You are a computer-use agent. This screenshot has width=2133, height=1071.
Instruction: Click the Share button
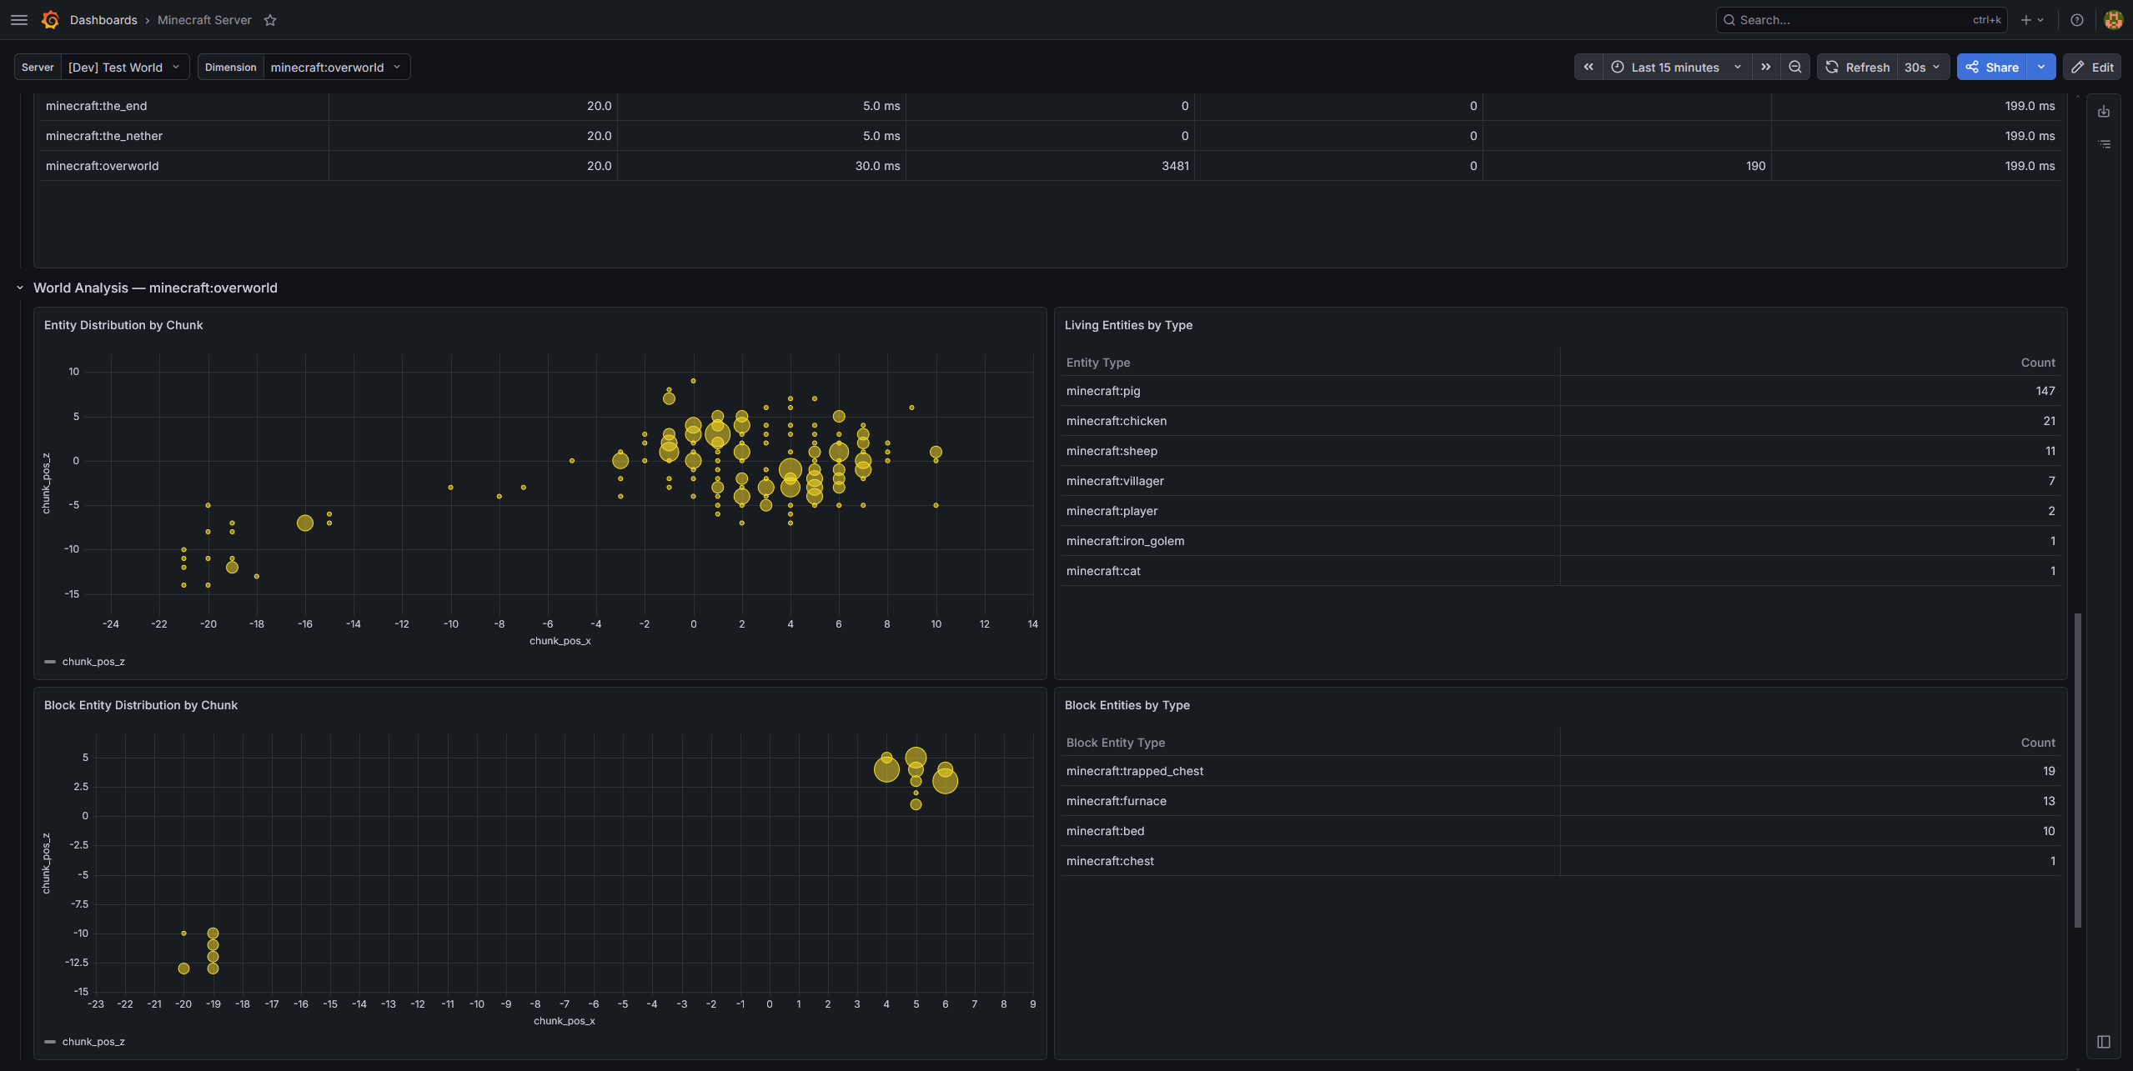(1992, 68)
